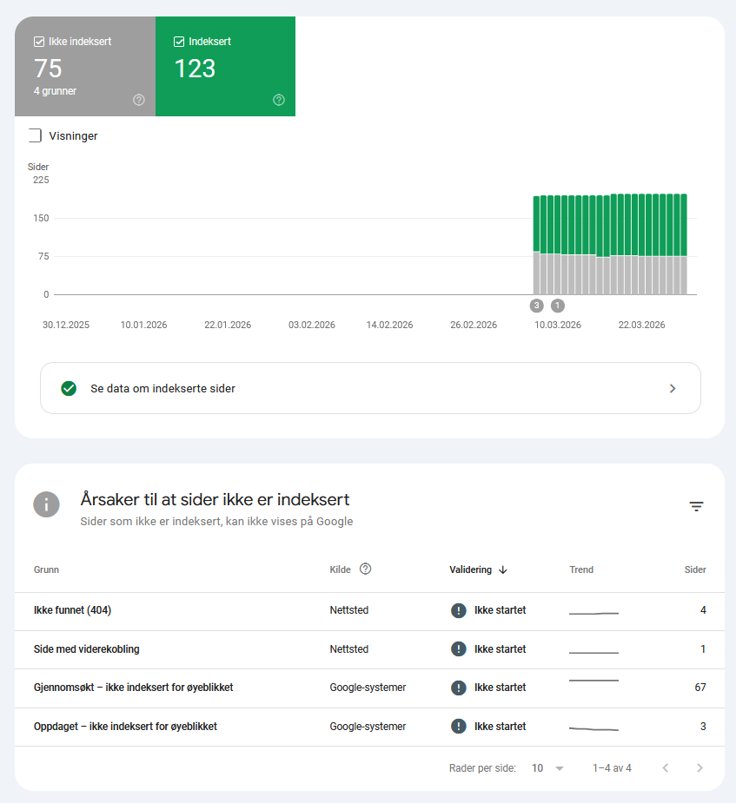736x803 pixels.
Task: Open the help icon next to the Kilde column
Action: tap(365, 569)
